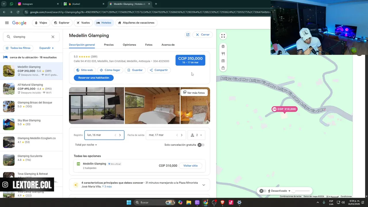The height and width of the screenshot is (207, 368).
Task: Select the Vuelos navigation chip
Action: point(83,23)
